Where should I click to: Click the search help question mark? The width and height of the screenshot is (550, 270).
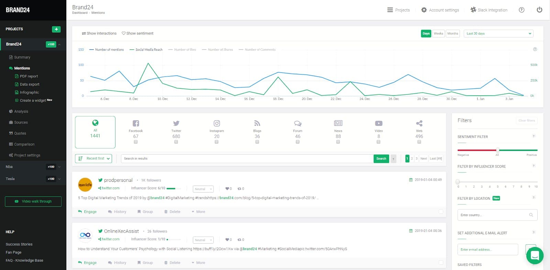point(393,159)
